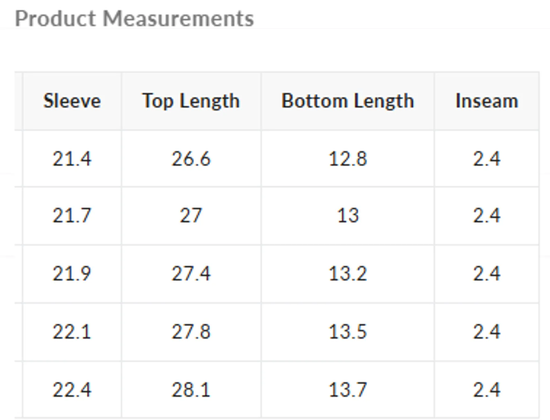The height and width of the screenshot is (420, 550).
Task: Select the Bottom Length column header
Action: tap(348, 102)
